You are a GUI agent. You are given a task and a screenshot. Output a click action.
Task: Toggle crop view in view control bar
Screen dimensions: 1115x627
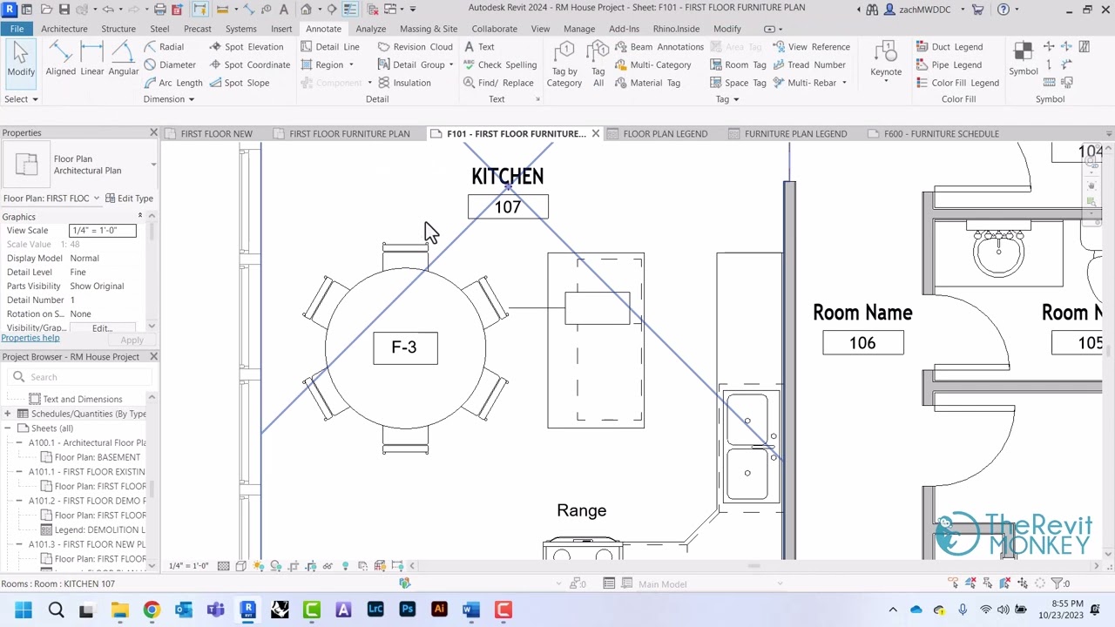point(293,566)
